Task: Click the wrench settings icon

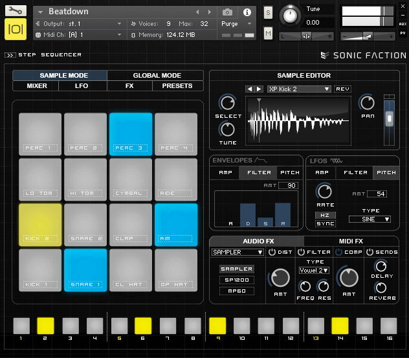Action: [16, 11]
